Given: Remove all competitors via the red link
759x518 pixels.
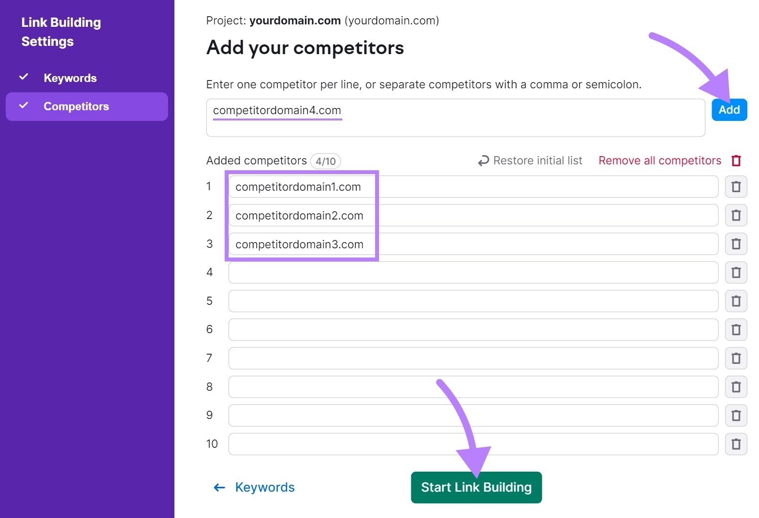Looking at the screenshot, I should coord(660,160).
